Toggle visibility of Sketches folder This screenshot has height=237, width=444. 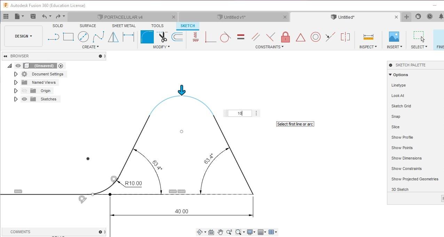click(24, 99)
